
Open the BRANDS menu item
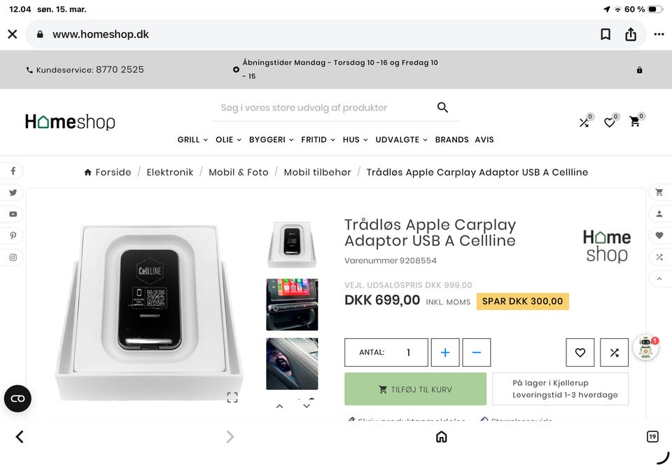(x=451, y=140)
